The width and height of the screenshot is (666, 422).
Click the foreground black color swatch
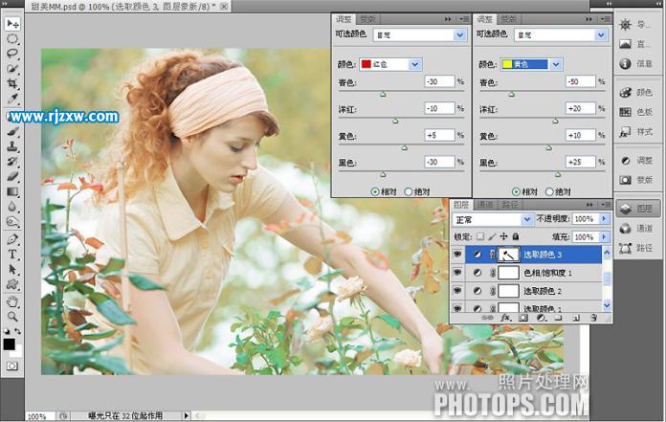point(10,344)
